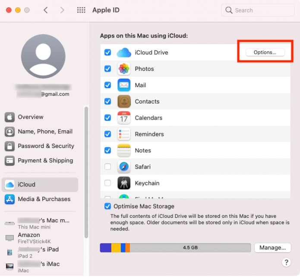Open iCloud Drive Options button

[x=265, y=52]
